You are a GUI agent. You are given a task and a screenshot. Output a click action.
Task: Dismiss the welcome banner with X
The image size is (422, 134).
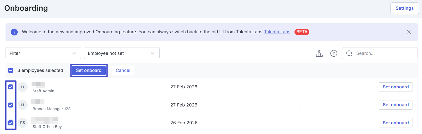pos(409,32)
